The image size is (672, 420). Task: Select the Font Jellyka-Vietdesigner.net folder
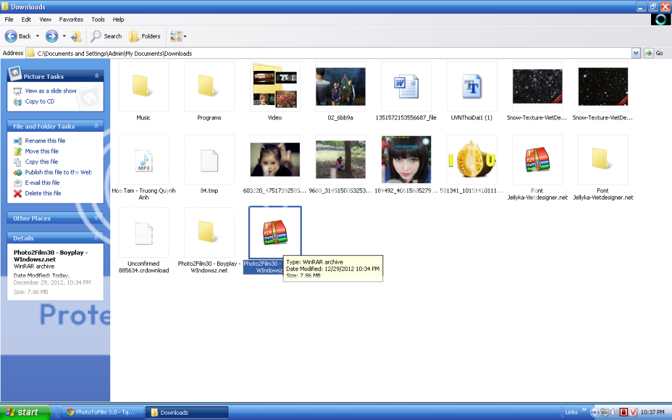[602, 167]
